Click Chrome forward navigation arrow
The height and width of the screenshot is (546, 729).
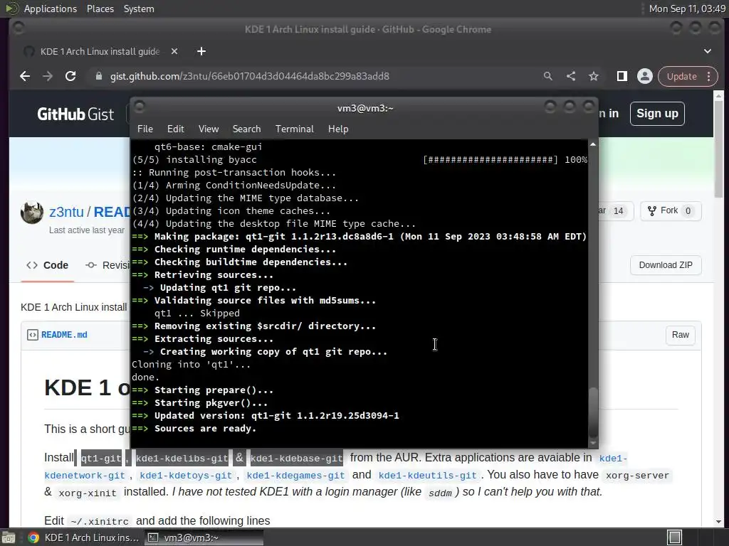pos(48,76)
